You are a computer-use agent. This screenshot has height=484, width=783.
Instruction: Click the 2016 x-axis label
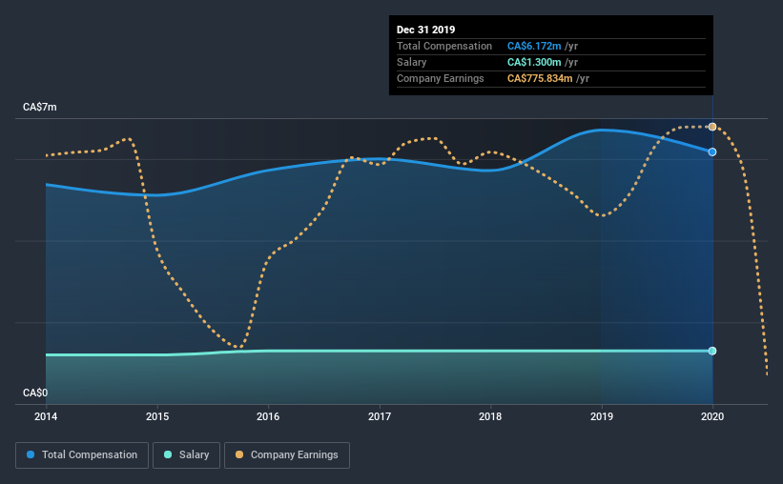coord(268,416)
